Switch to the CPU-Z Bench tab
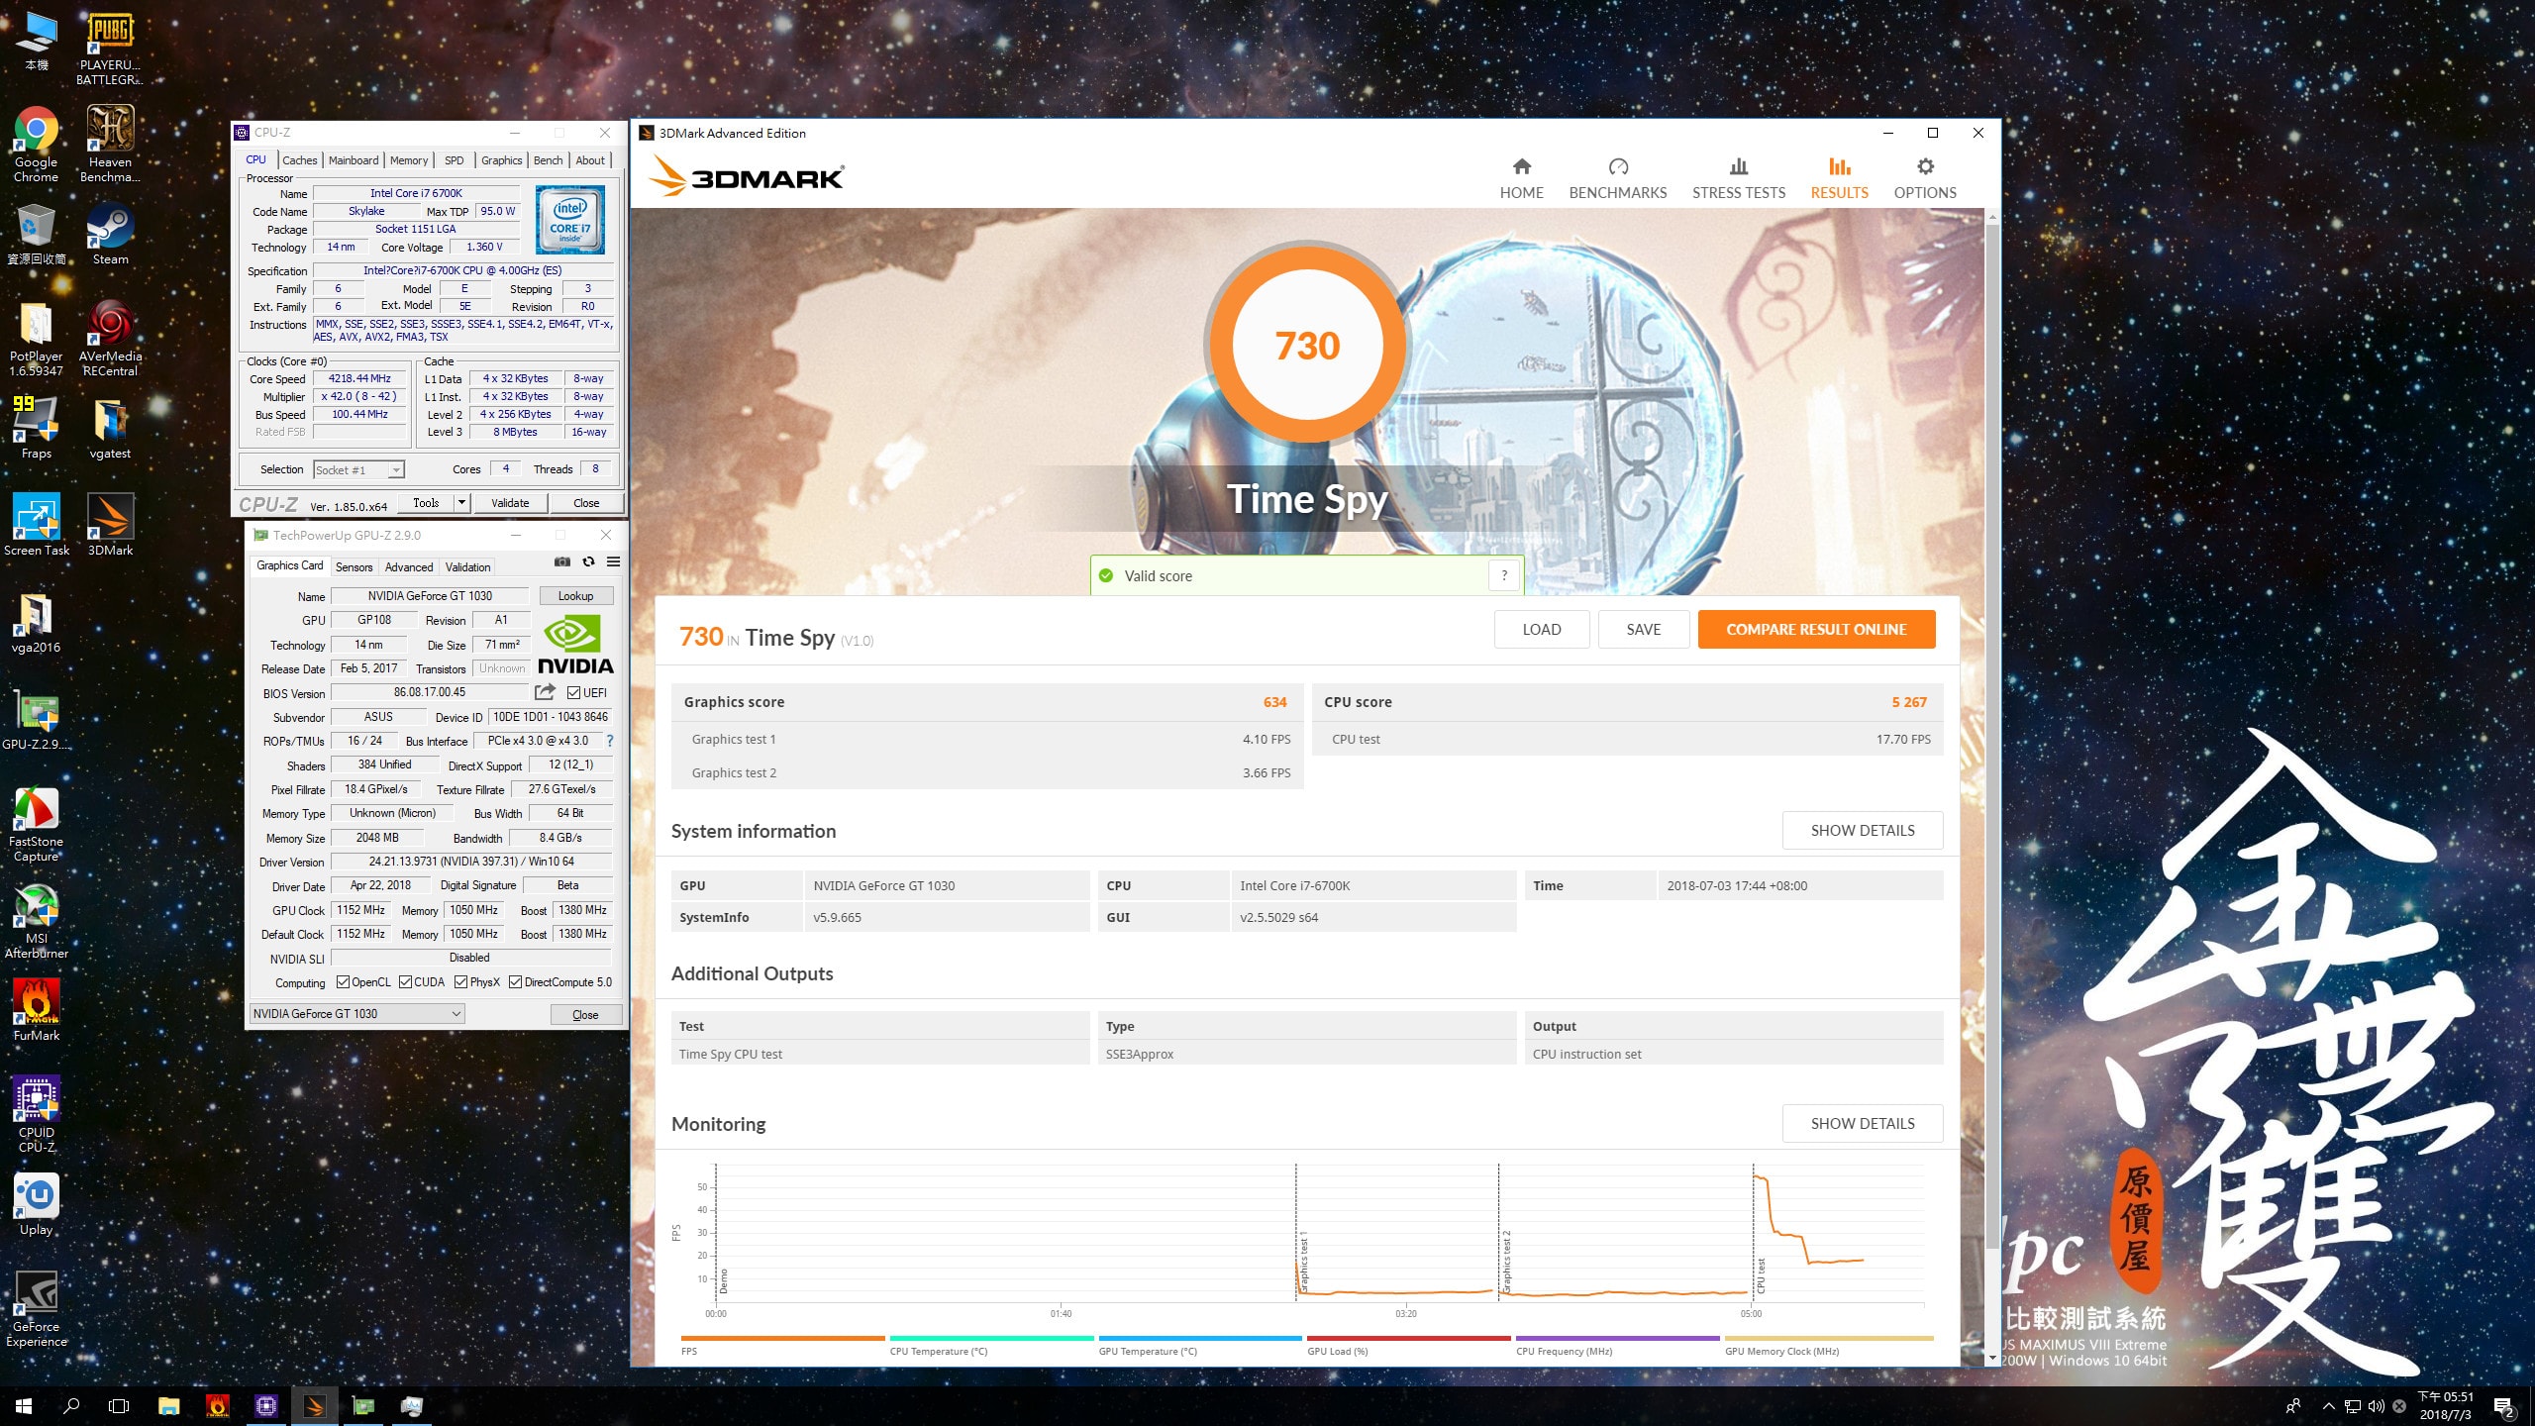This screenshot has height=1426, width=2535. (548, 160)
